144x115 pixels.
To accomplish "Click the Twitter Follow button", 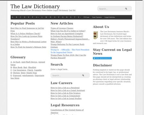I will click(x=102, y=58).
